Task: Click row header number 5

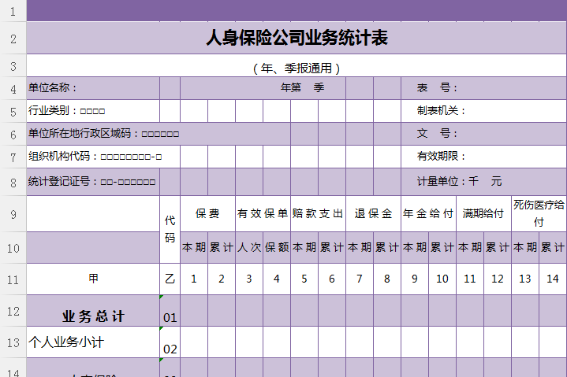Action: (13, 111)
